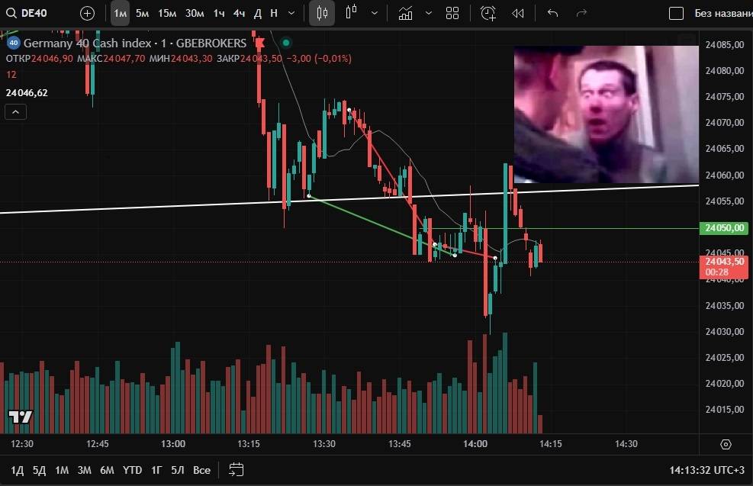Open chart settings gear icon
The image size is (753, 486).
tap(726, 444)
